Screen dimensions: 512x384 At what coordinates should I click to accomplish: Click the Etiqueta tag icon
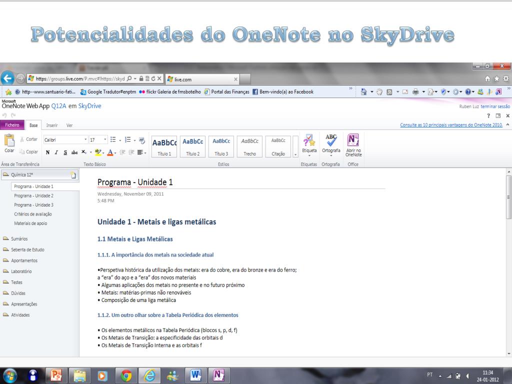309,140
